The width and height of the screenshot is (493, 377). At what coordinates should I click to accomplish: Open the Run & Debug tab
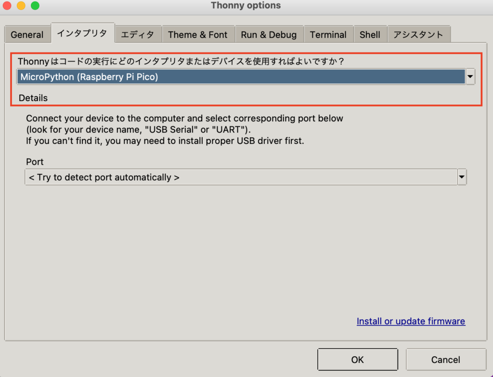coord(269,35)
